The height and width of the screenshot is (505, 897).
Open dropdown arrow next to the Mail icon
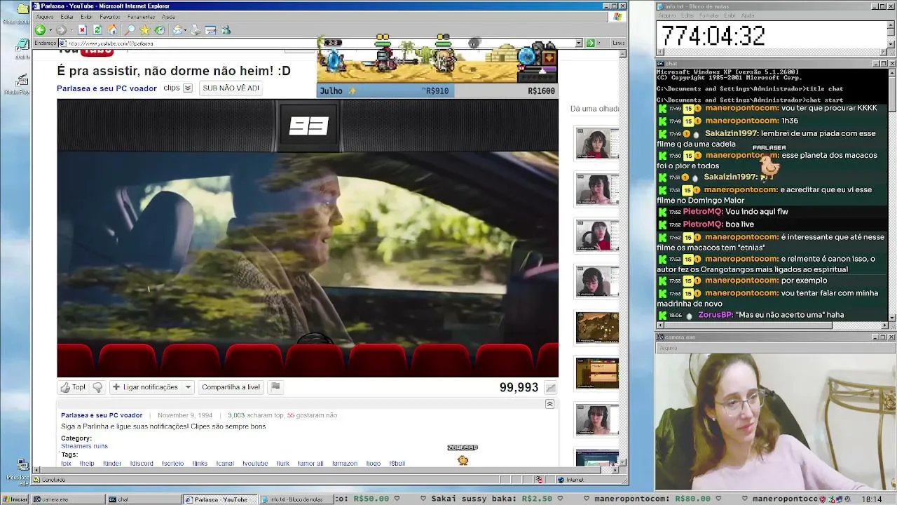[186, 30]
